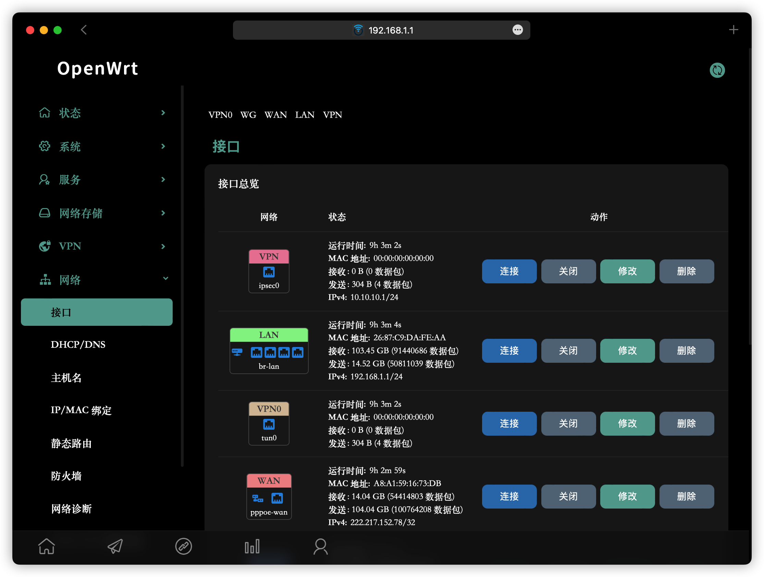Image resolution: width=764 pixels, height=577 pixels.
Task: Click 连接 button for WAN interface
Action: [x=509, y=496]
